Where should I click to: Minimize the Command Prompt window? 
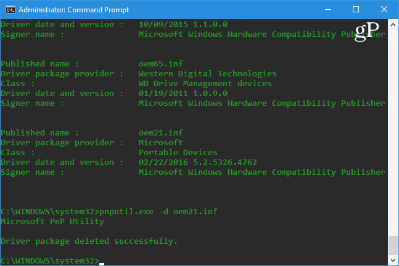(328, 10)
